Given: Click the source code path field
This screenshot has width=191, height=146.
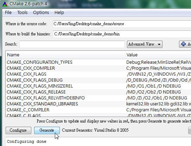Looking at the screenshot, I should coord(122,24).
